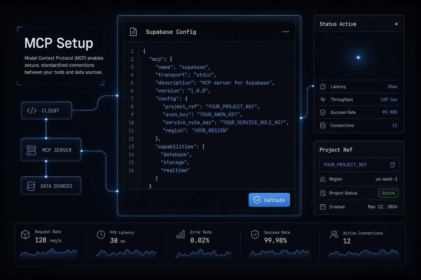The width and height of the screenshot is (421, 280).
Task: Click the server rack icon in MCP SERVER
Action: point(31,150)
